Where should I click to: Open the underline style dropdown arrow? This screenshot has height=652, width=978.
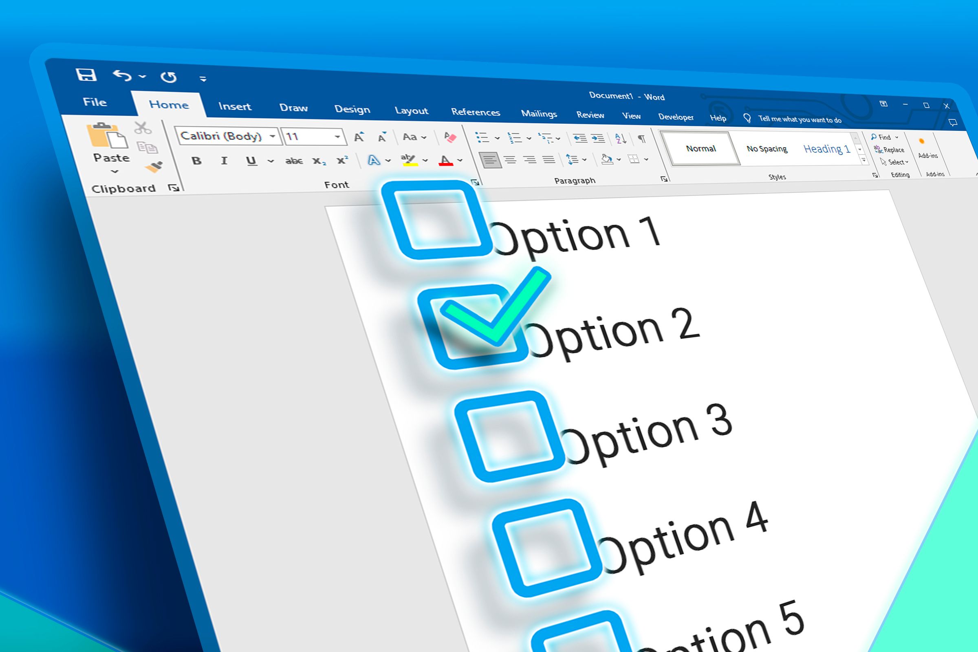click(271, 161)
